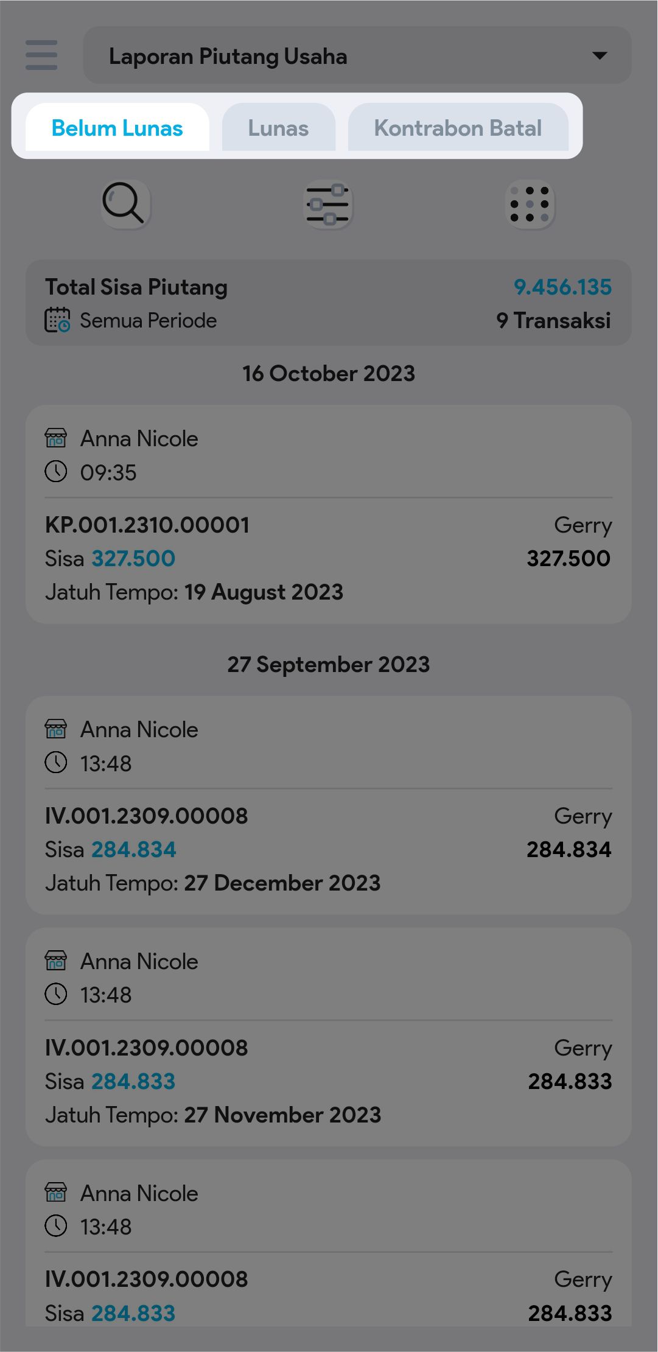
Task: Select the Semua Periode period filter
Action: point(148,320)
